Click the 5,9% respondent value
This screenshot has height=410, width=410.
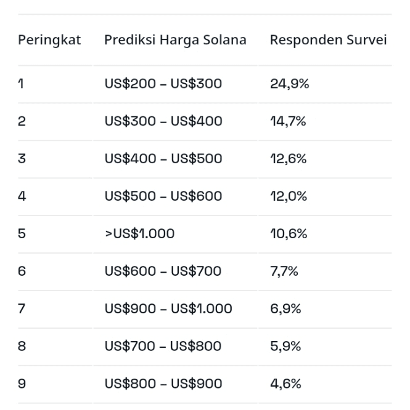tap(285, 347)
